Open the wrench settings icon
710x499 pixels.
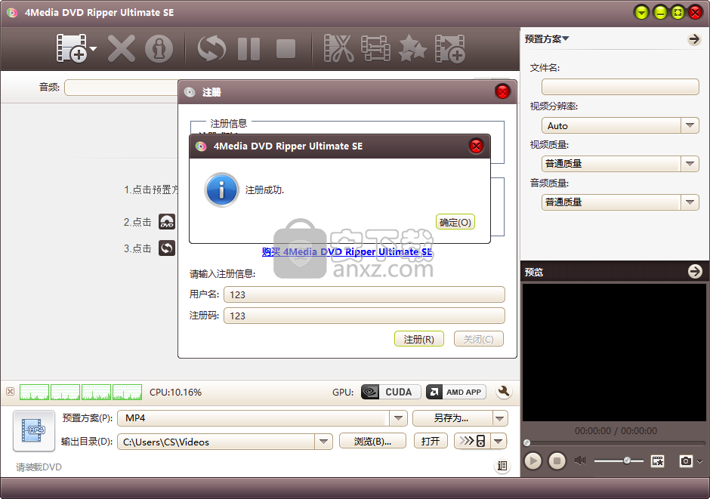(x=504, y=391)
